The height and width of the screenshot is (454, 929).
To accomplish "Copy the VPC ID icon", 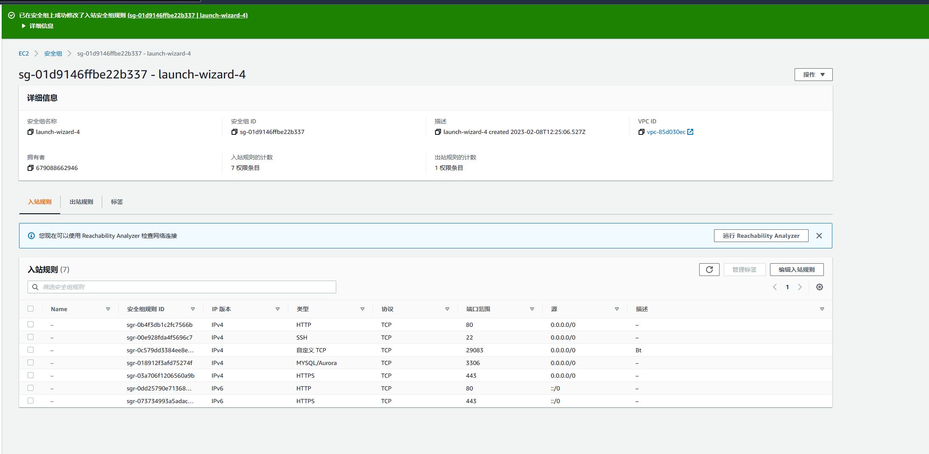I will 641,132.
